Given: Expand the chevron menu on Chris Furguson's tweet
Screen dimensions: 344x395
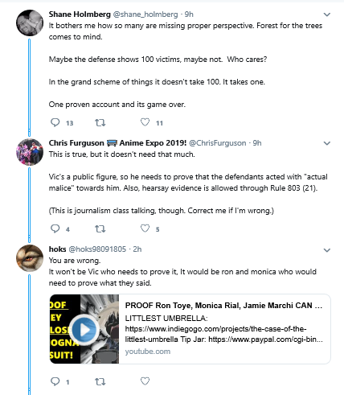Looking at the screenshot, I should 327,143.
